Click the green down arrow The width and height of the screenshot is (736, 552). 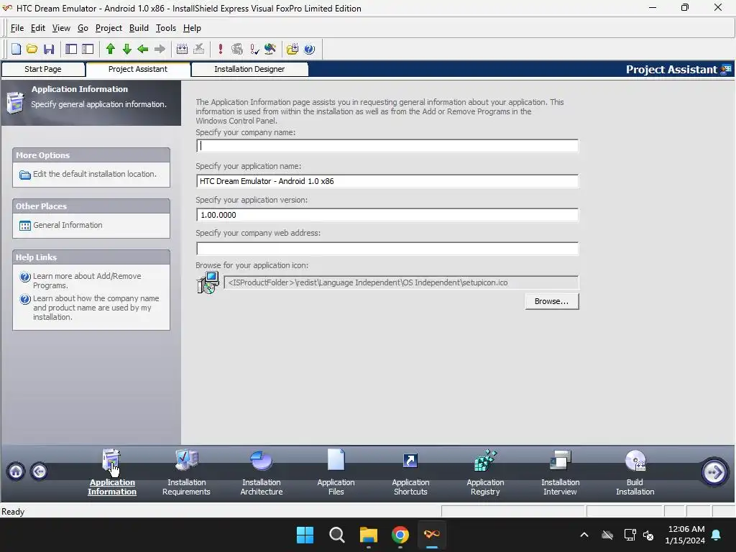point(126,49)
